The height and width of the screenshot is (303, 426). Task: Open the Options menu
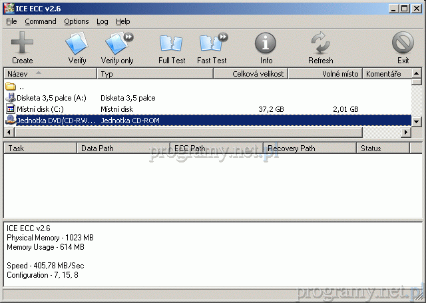[x=77, y=21]
